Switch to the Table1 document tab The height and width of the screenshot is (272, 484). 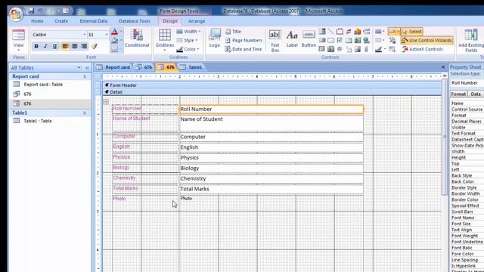[191, 67]
